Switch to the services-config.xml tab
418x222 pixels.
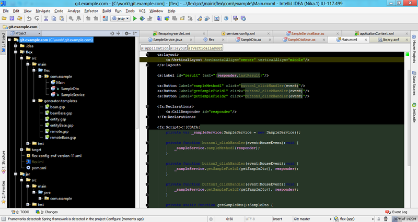point(240,33)
